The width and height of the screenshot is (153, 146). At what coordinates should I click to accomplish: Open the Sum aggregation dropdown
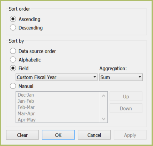coord(121,77)
